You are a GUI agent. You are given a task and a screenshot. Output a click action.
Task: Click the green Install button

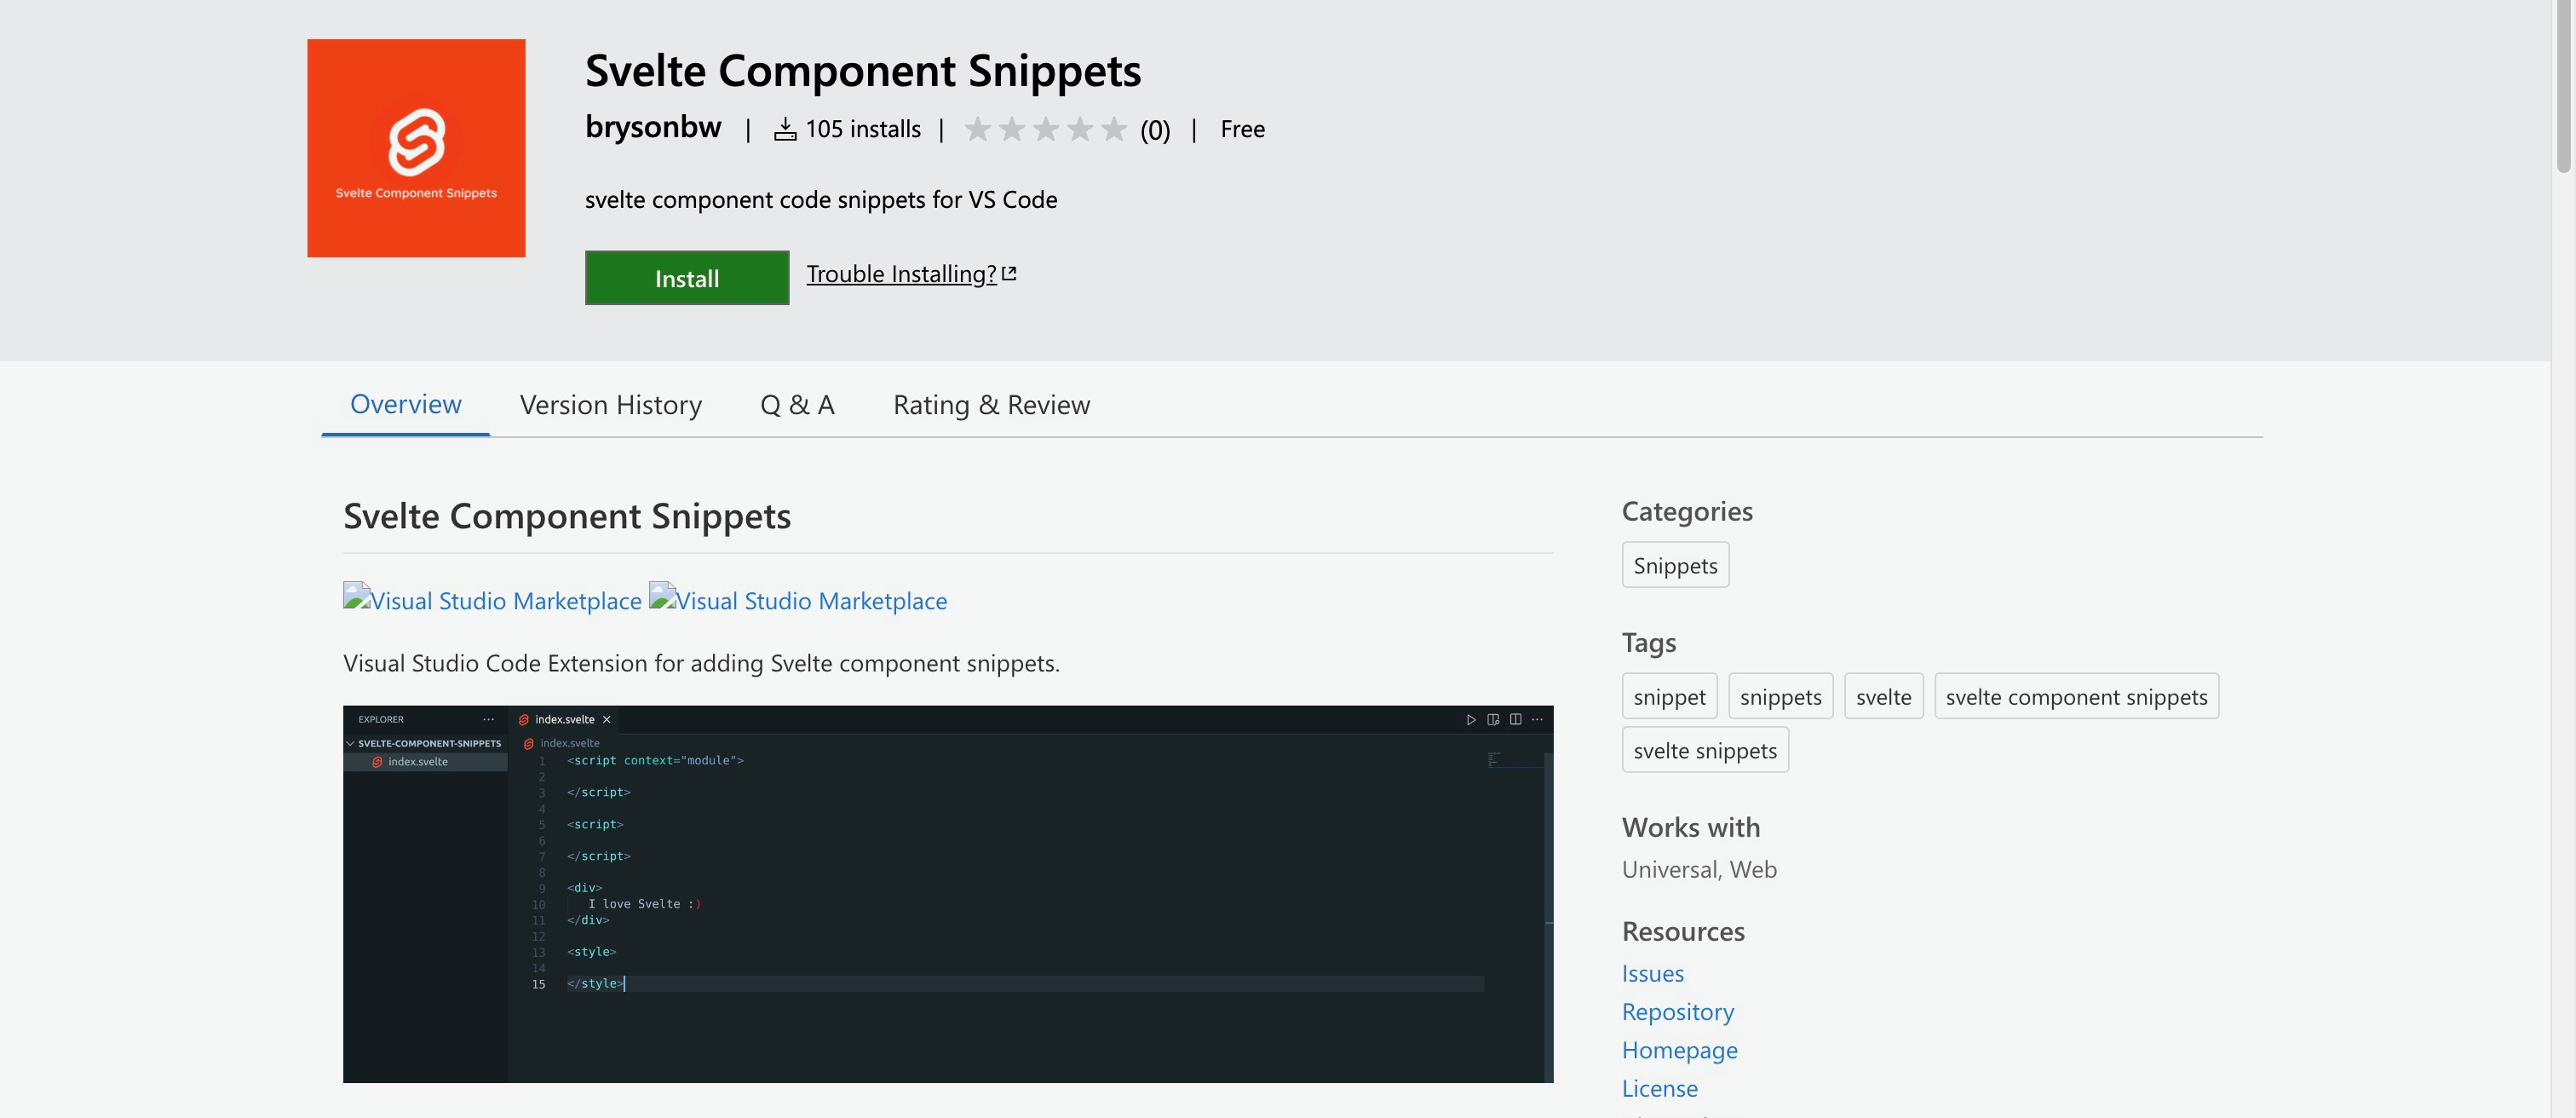click(687, 278)
